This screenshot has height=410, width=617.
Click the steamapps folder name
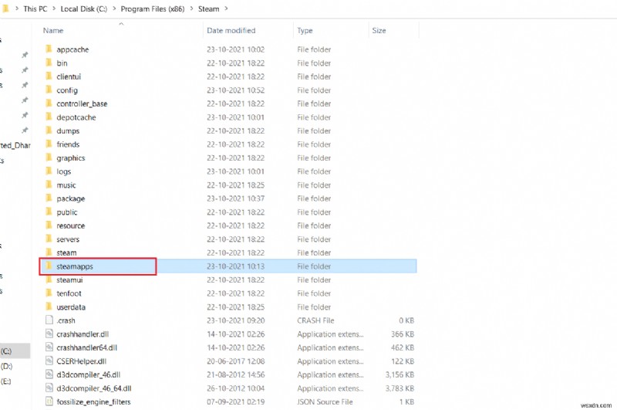(74, 266)
